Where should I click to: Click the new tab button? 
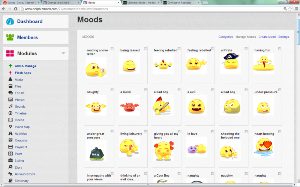(x=205, y=3)
